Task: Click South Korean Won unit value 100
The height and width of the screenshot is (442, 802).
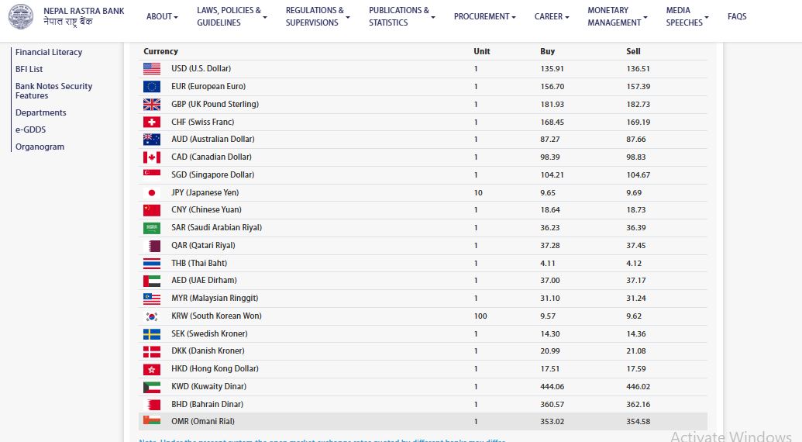Action: pyautogui.click(x=480, y=316)
